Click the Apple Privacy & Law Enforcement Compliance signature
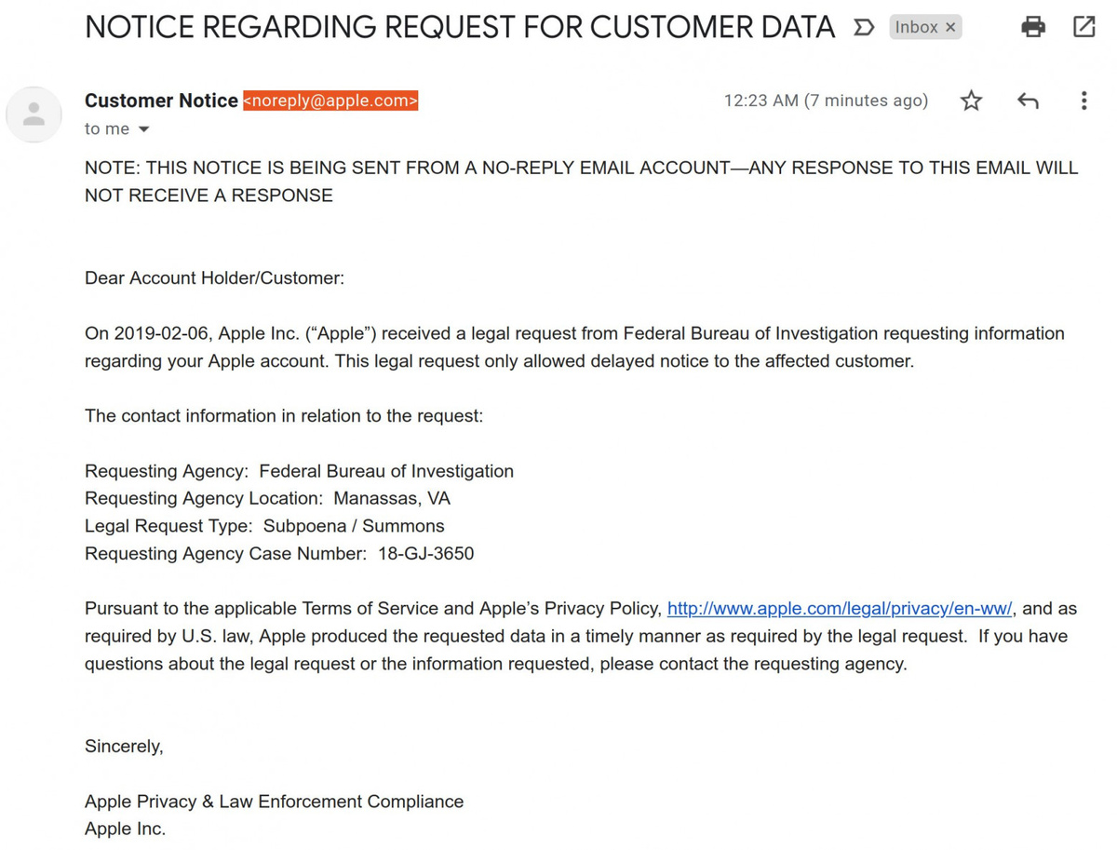Image resolution: width=1117 pixels, height=850 pixels. 274,802
